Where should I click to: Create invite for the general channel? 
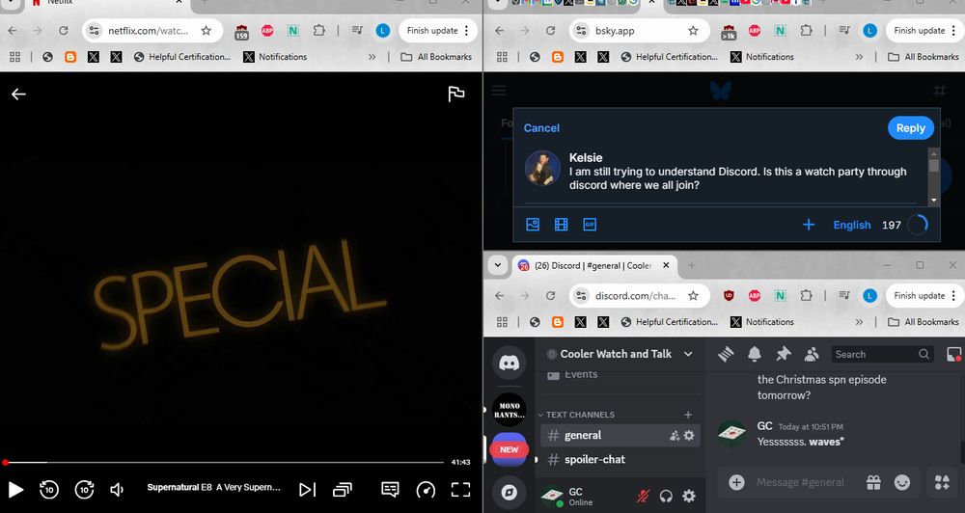(x=675, y=436)
